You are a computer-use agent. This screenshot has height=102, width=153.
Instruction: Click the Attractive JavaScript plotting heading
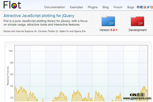[39, 16]
